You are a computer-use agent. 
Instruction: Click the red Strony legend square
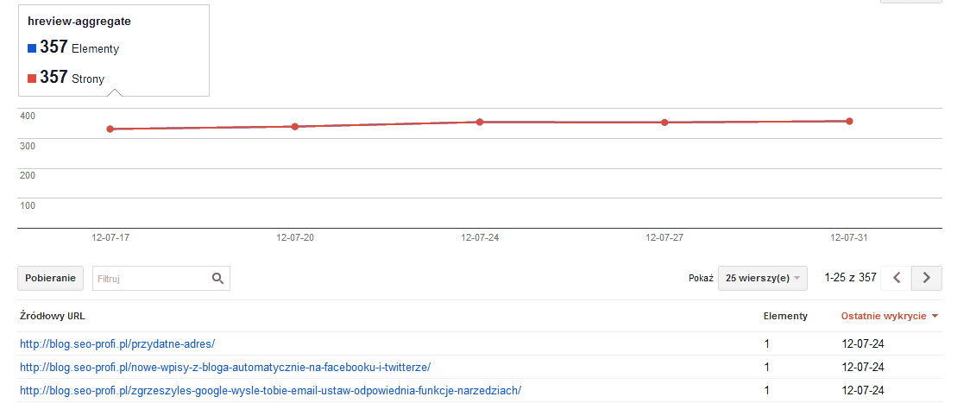(32, 79)
